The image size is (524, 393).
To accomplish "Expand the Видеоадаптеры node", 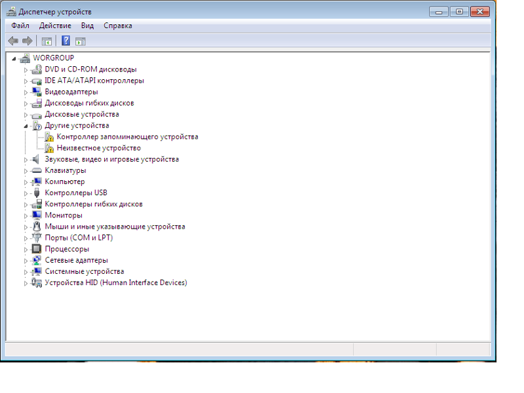I will (26, 92).
